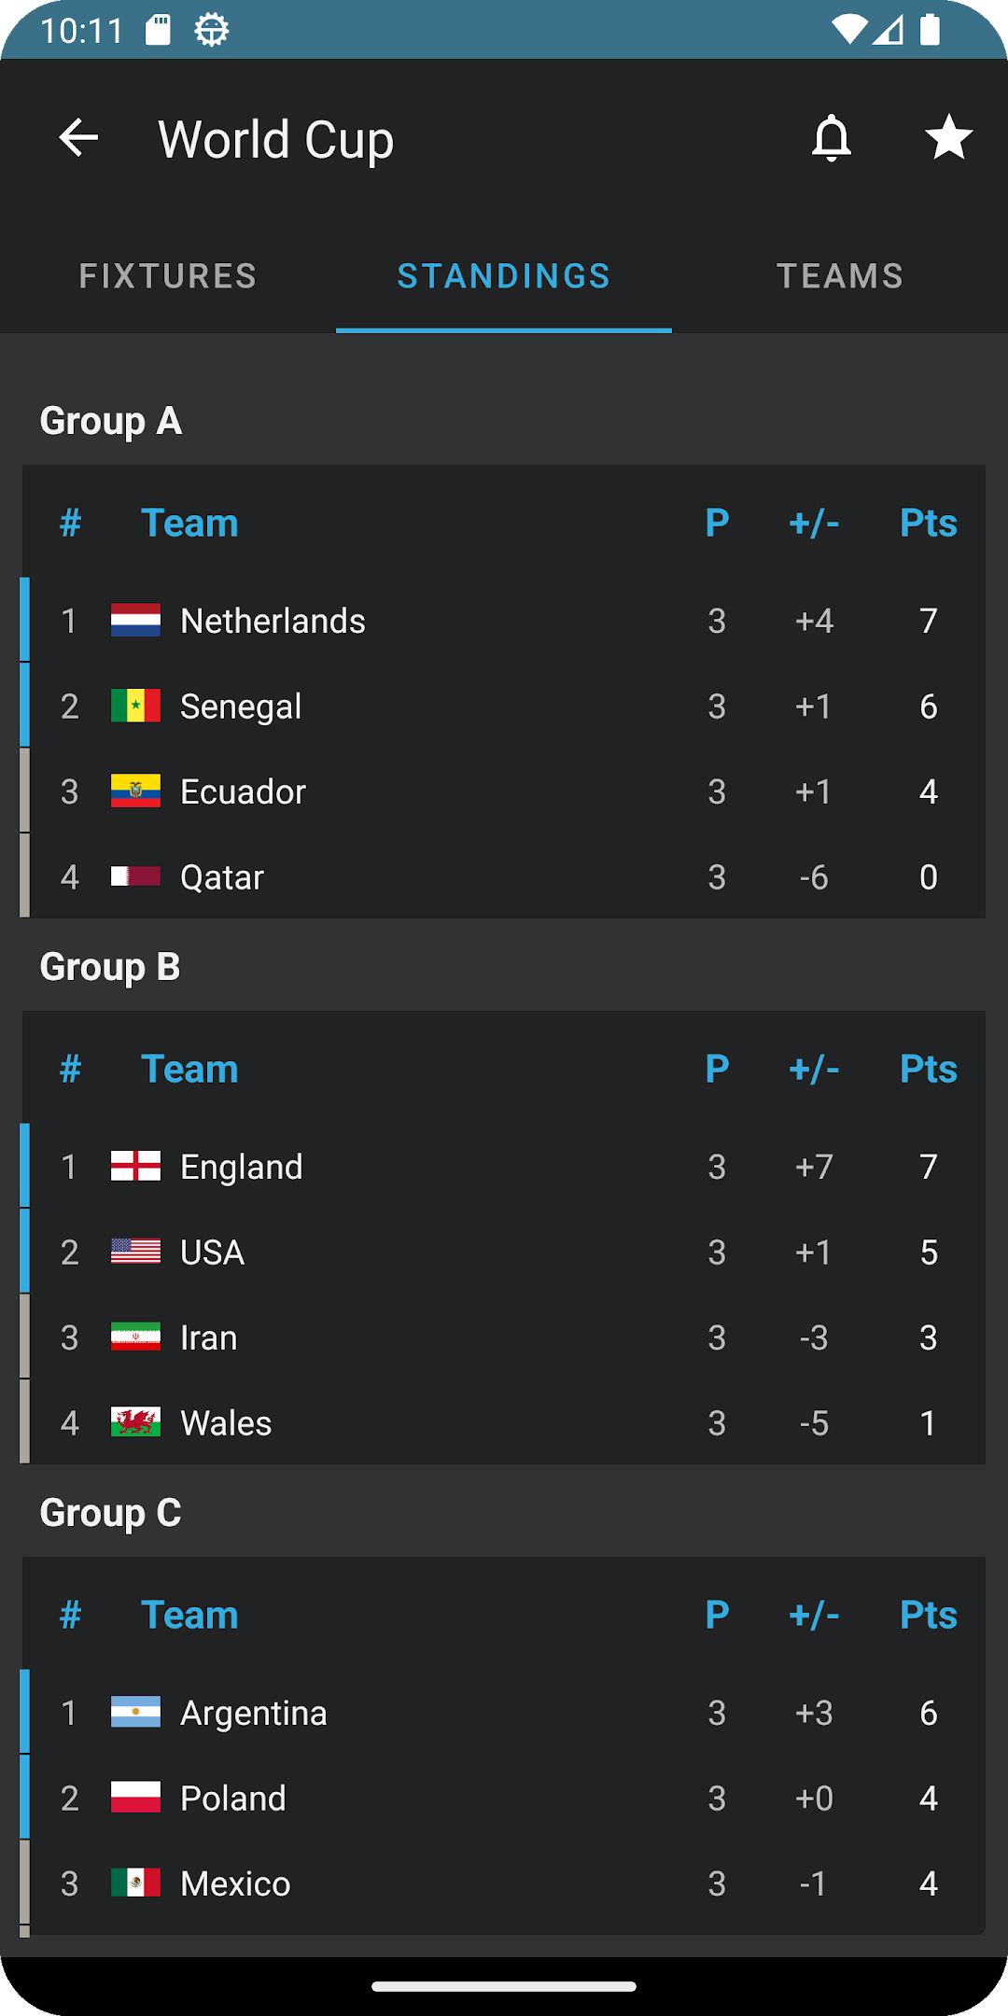Switch to the Teams tab
Image resolution: width=1008 pixels, height=2016 pixels.
(x=840, y=276)
